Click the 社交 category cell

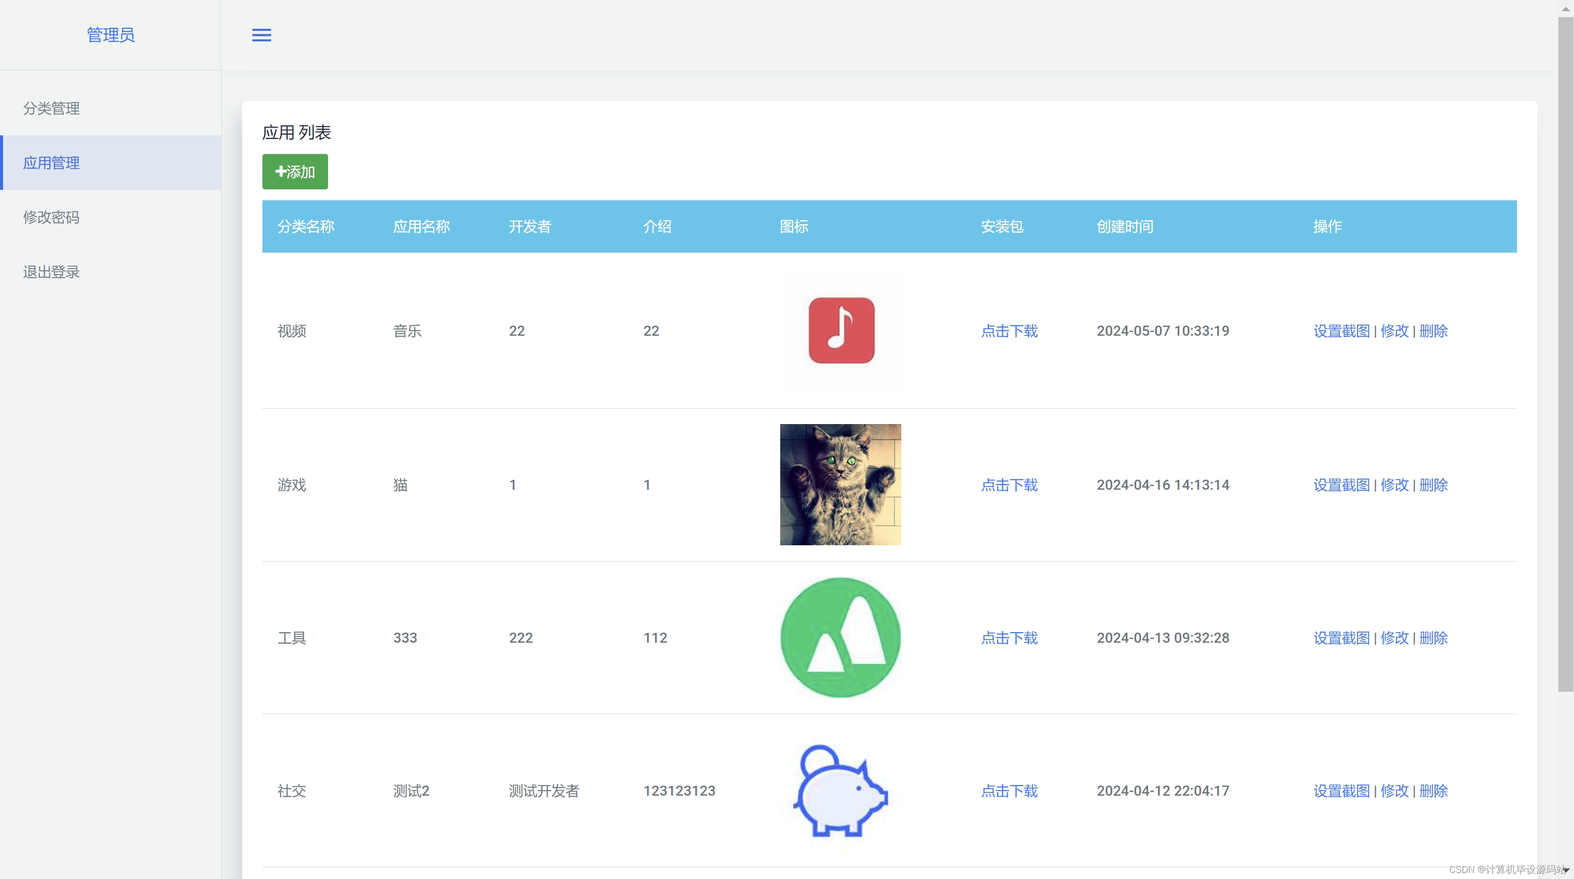point(292,790)
